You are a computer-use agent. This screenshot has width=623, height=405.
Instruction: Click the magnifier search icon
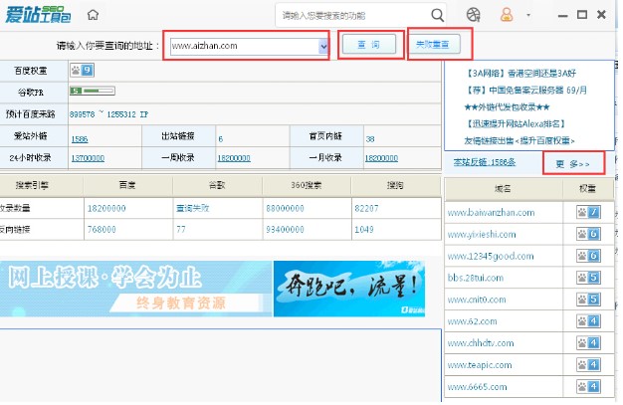point(438,15)
